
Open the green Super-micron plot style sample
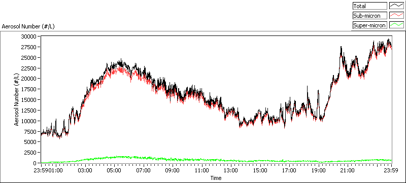tap(396, 25)
